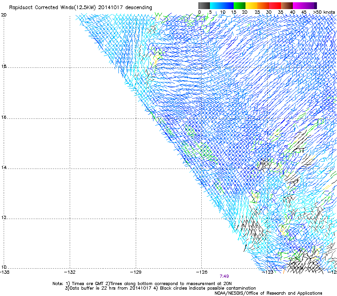Click the latitude label 20
Image resolution: width=337 pixels, height=296 pixels.
4,15
